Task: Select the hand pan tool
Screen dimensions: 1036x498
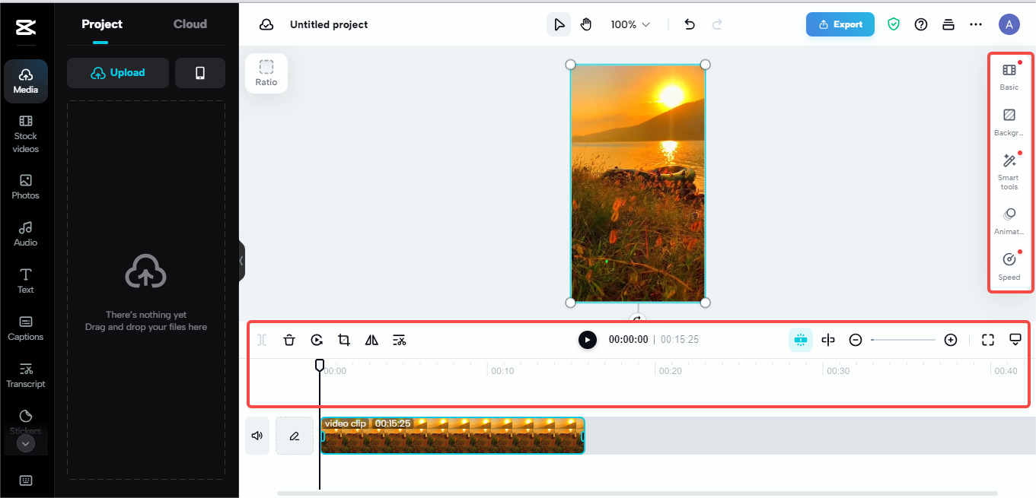Action: [x=586, y=24]
